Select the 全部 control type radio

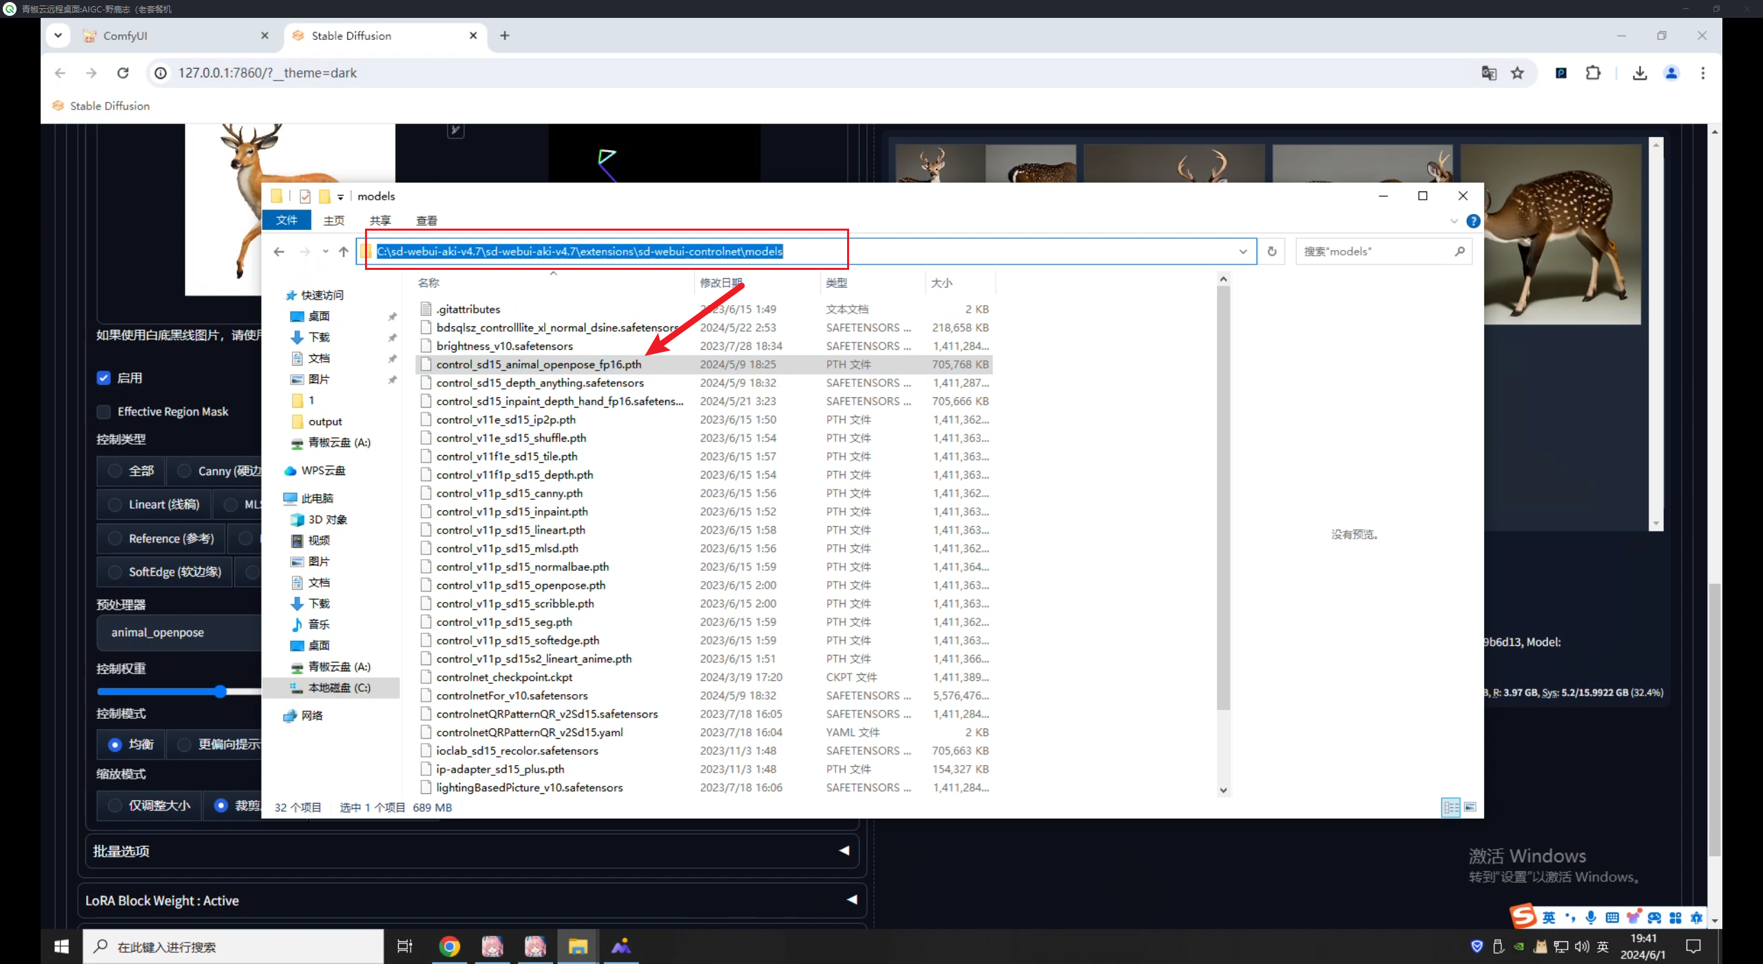pos(116,471)
